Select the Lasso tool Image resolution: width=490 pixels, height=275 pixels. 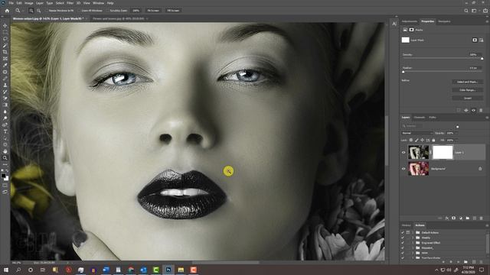pos(5,39)
